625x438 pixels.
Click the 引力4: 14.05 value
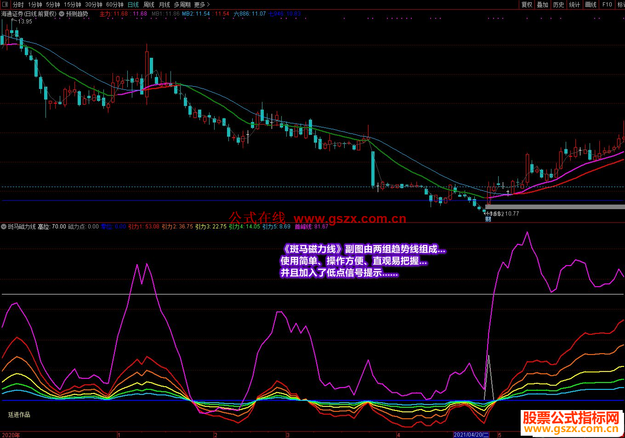point(244,227)
